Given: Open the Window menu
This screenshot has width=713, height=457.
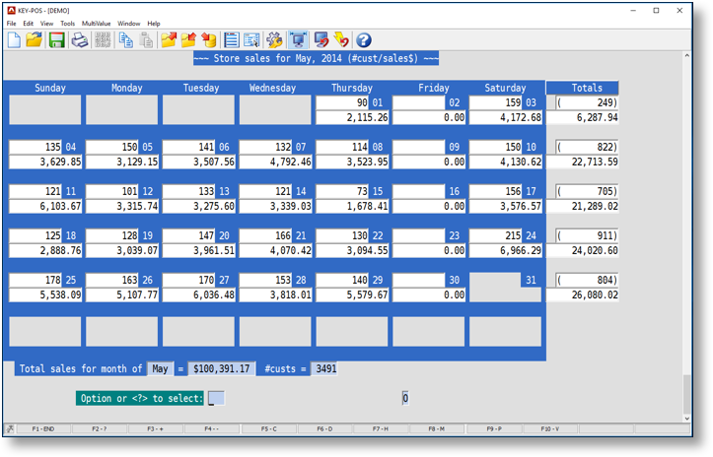Looking at the screenshot, I should point(128,24).
